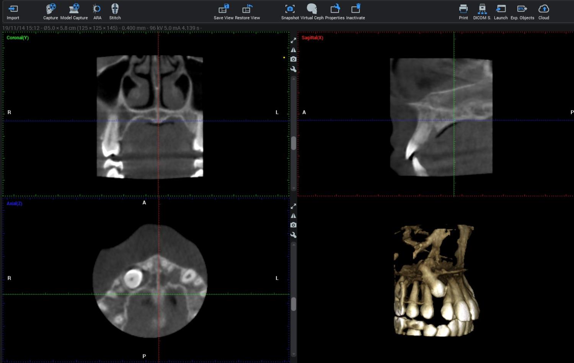Click the Coronal slice slider handle
Screen dimensions: 574x363
[294, 143]
